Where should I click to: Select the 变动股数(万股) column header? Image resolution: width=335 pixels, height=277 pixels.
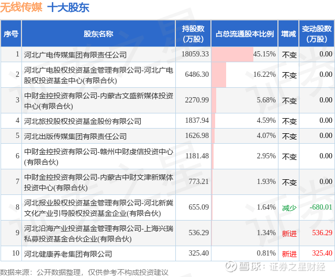point(317,34)
